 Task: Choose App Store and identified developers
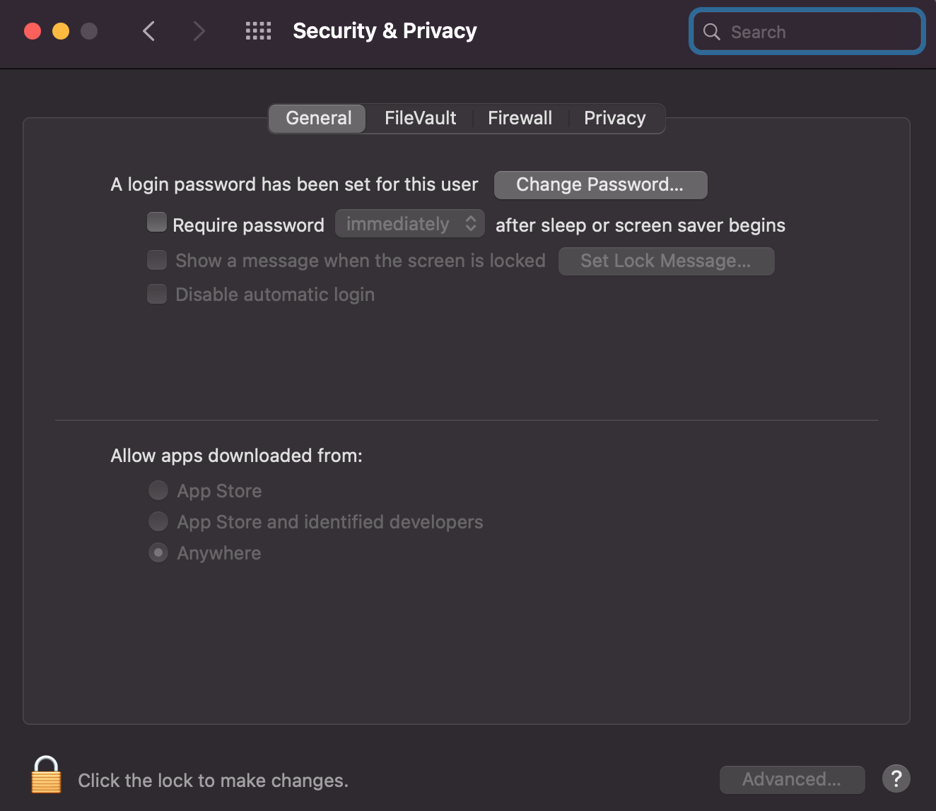(158, 521)
